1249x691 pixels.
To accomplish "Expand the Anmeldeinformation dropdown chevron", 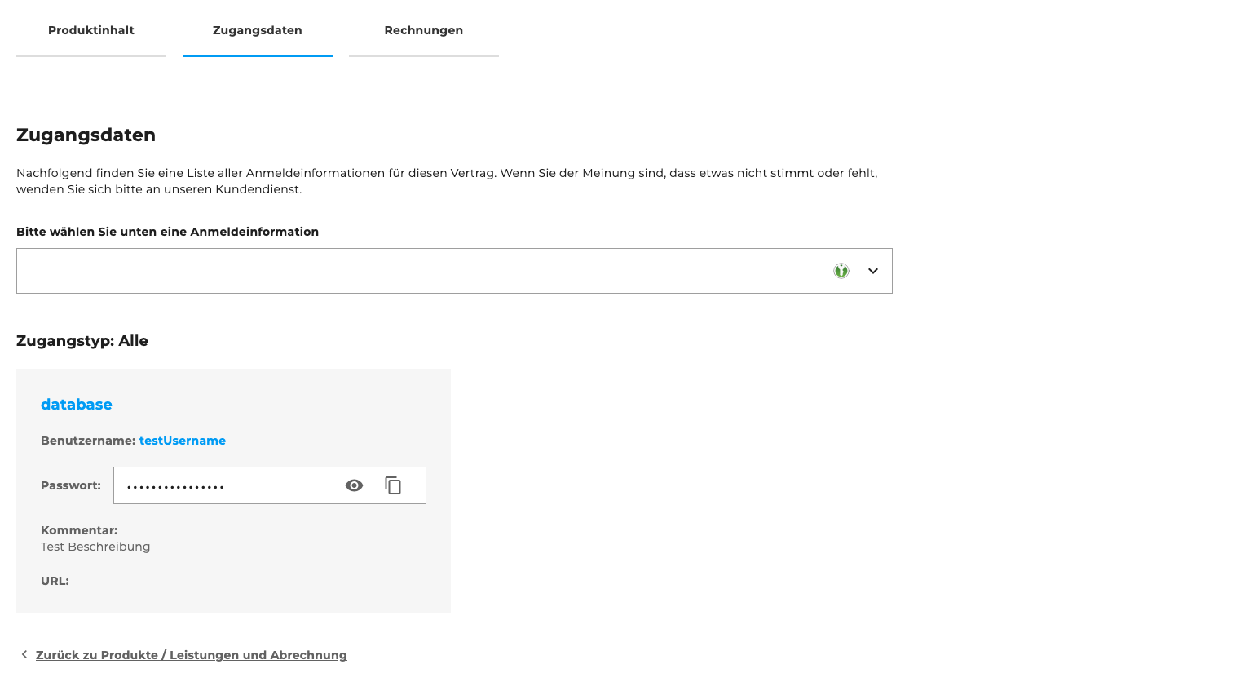I will pyautogui.click(x=872, y=271).
